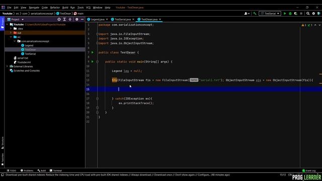Click the serializationconcept breadcrumb
The width and height of the screenshot is (322, 181).
42,14
